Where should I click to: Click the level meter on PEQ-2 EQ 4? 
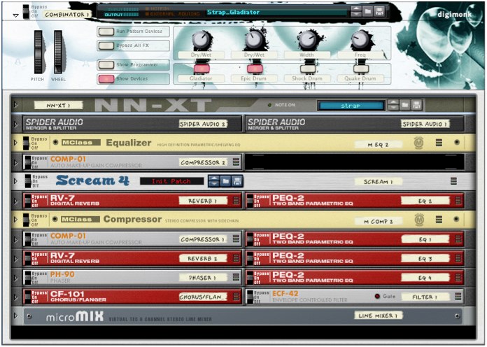coord(458,278)
